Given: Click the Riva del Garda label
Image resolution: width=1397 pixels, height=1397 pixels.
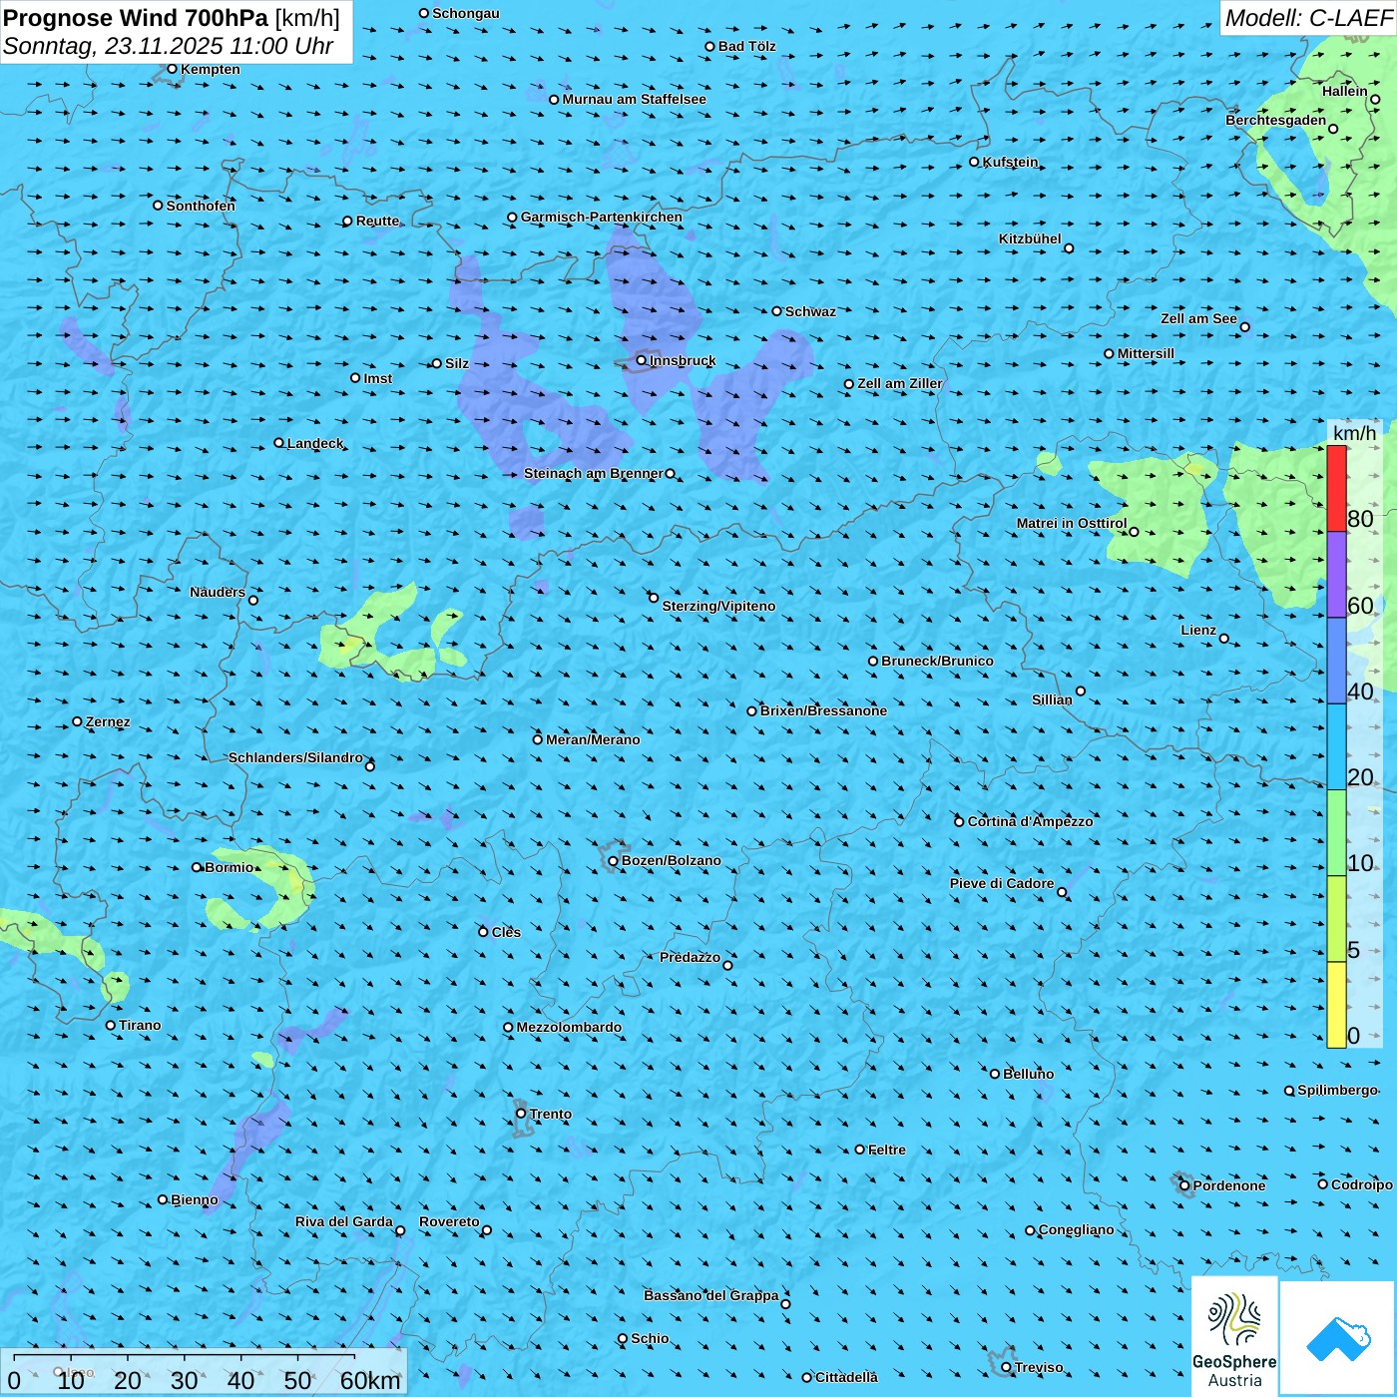Looking at the screenshot, I should [x=344, y=1221].
